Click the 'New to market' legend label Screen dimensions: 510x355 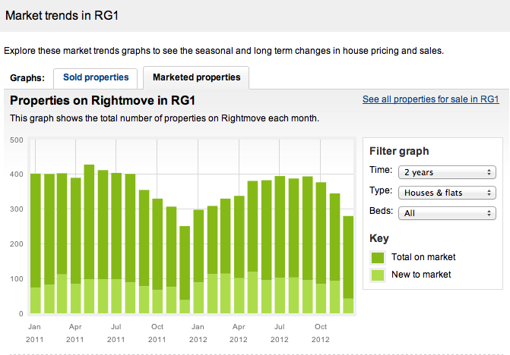click(421, 275)
